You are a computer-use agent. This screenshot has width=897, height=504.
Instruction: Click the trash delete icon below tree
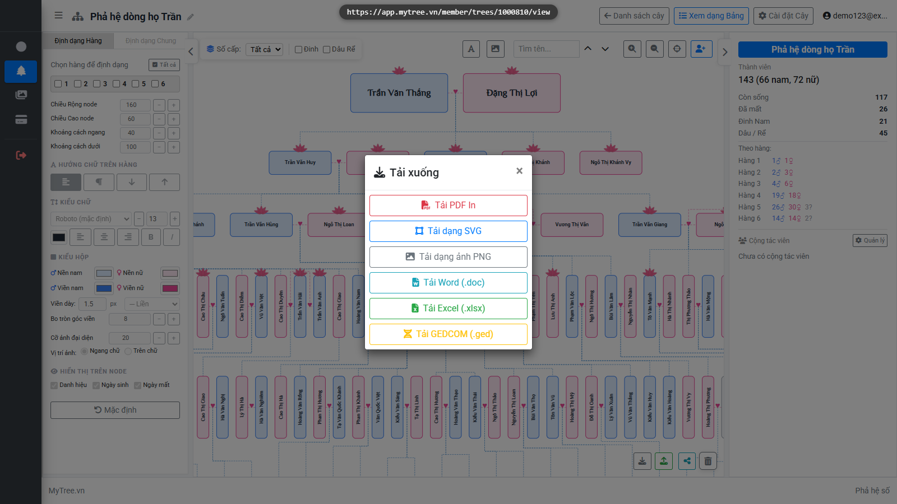pos(708,461)
